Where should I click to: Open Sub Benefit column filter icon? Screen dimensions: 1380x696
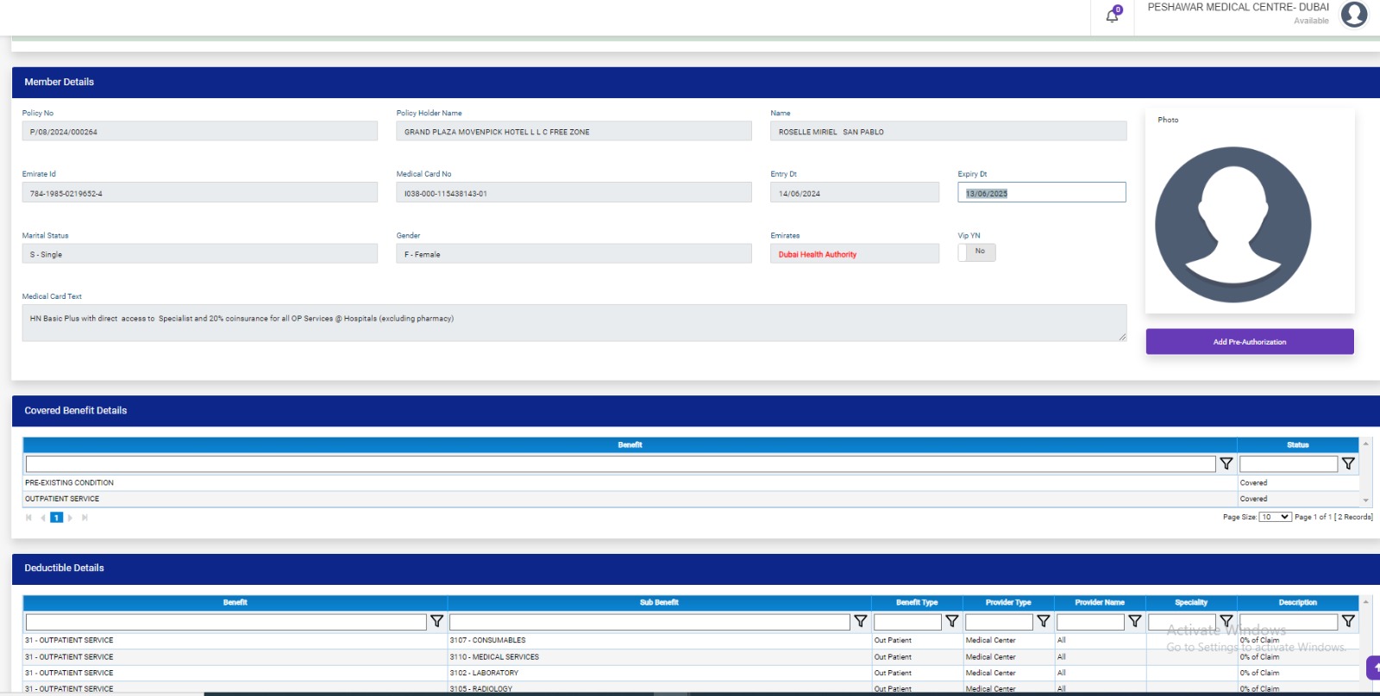(x=860, y=621)
